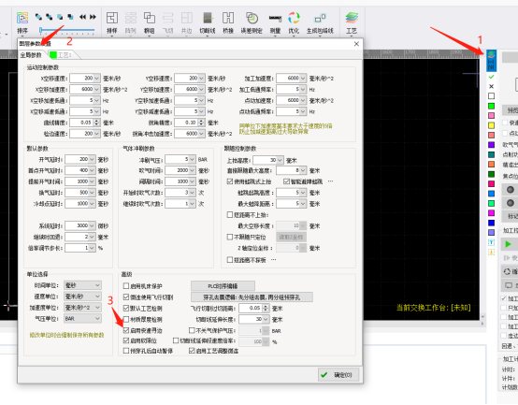
Task: Click the 桥接 bridge tool icon
Action: [228, 22]
